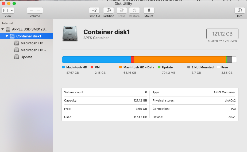The width and height of the screenshot is (247, 152).
Task: Click the blue Macintosh HD legend swatch
Action: pos(63,67)
